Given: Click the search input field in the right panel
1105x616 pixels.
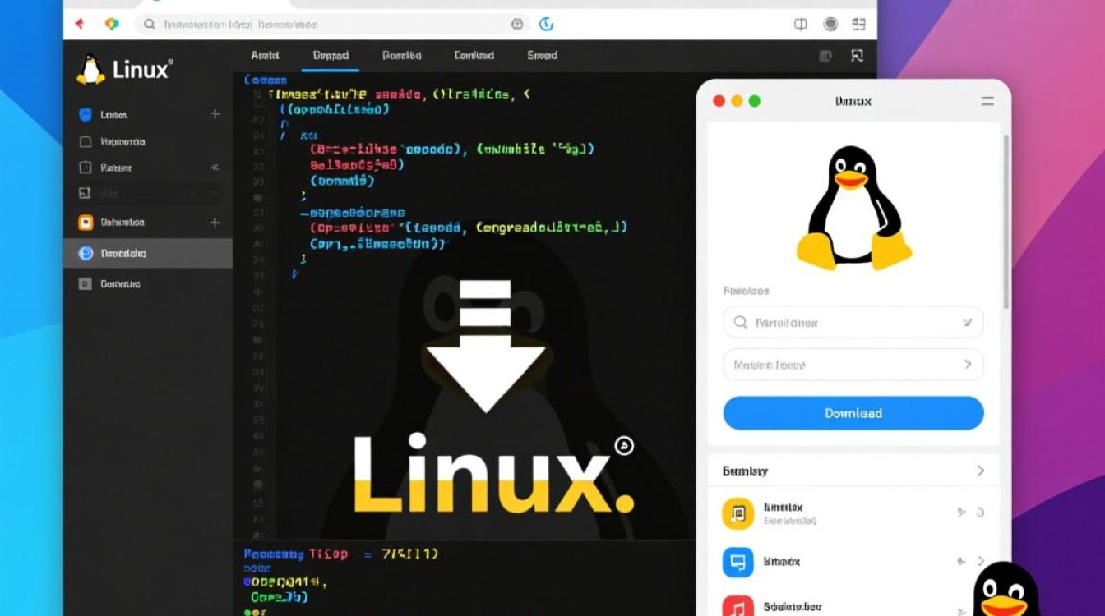Looking at the screenshot, I should (x=839, y=322).
